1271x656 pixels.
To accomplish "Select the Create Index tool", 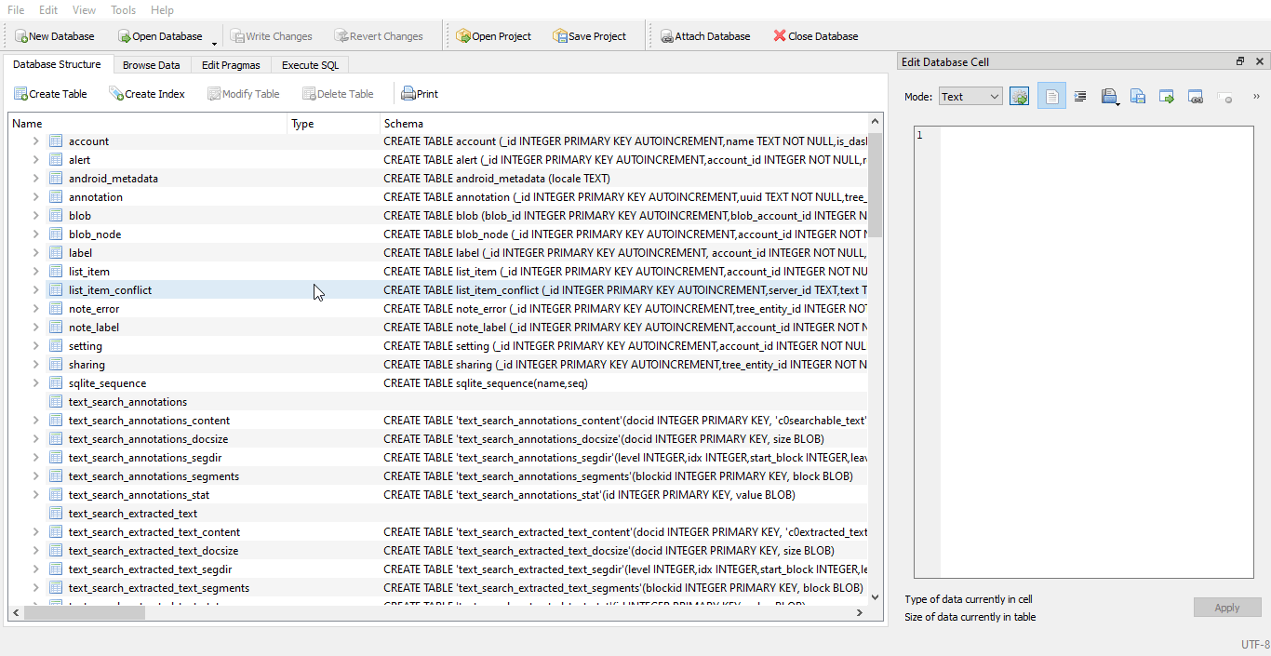I will [x=146, y=93].
